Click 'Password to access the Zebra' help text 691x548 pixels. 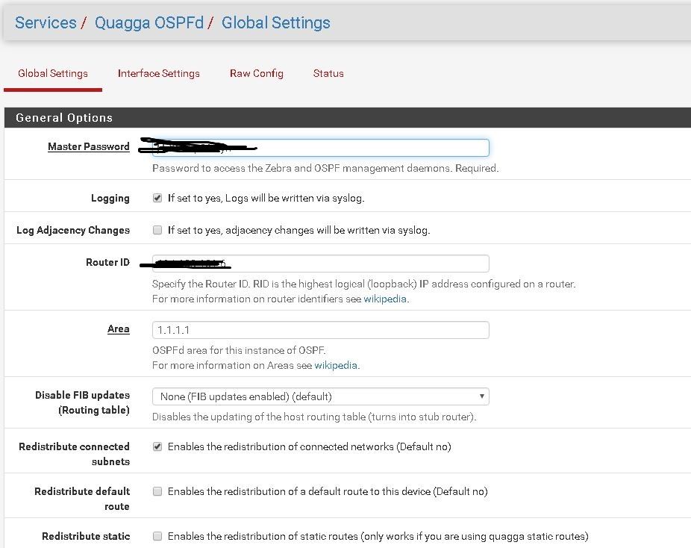click(x=325, y=169)
